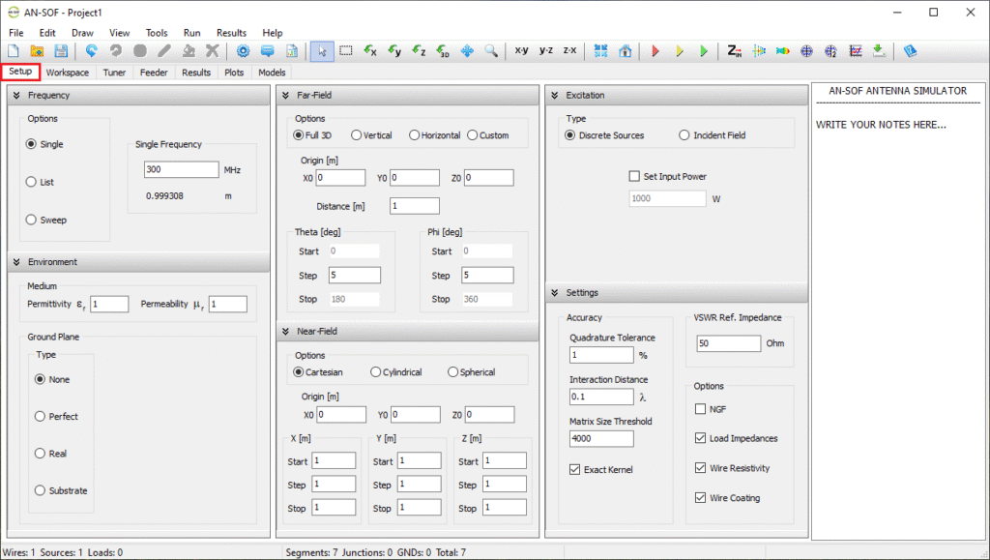The width and height of the screenshot is (990, 560).
Task: Select the pointer selection tool
Action: pos(322,50)
